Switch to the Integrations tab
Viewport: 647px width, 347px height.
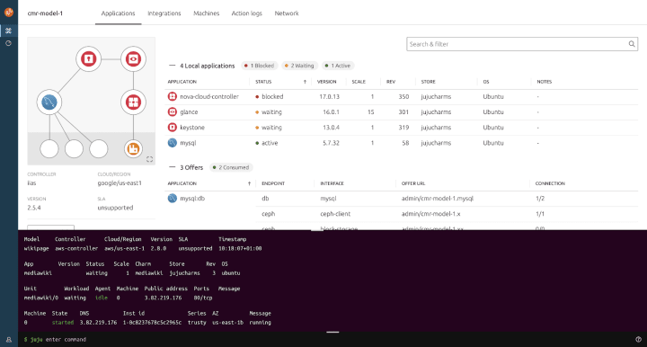(x=164, y=13)
